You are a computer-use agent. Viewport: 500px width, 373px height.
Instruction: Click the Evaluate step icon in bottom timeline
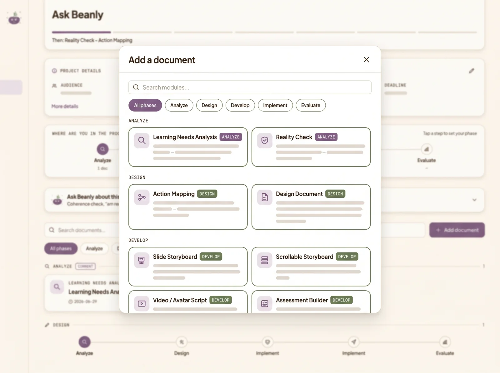445,342
